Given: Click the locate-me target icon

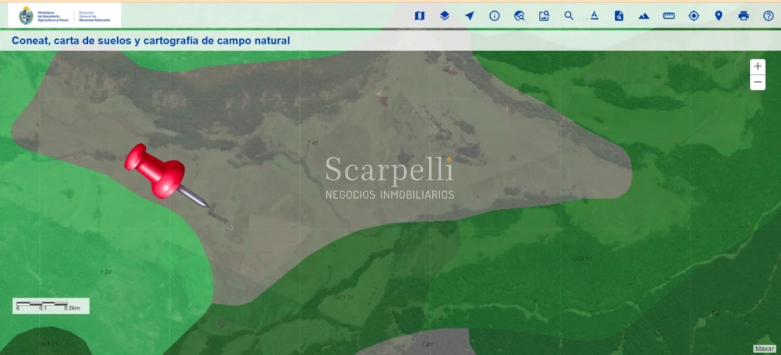Looking at the screenshot, I should point(694,16).
